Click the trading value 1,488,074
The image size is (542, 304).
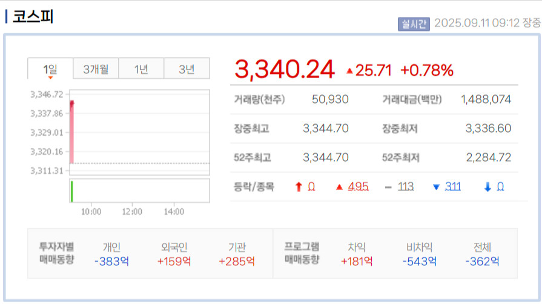coord(486,99)
